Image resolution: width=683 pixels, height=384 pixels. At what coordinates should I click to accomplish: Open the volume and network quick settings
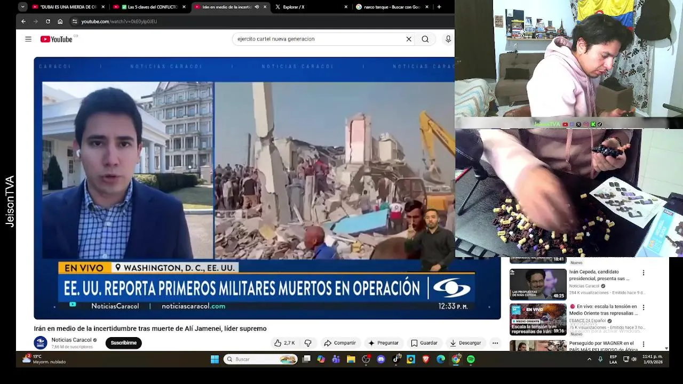[630, 359]
